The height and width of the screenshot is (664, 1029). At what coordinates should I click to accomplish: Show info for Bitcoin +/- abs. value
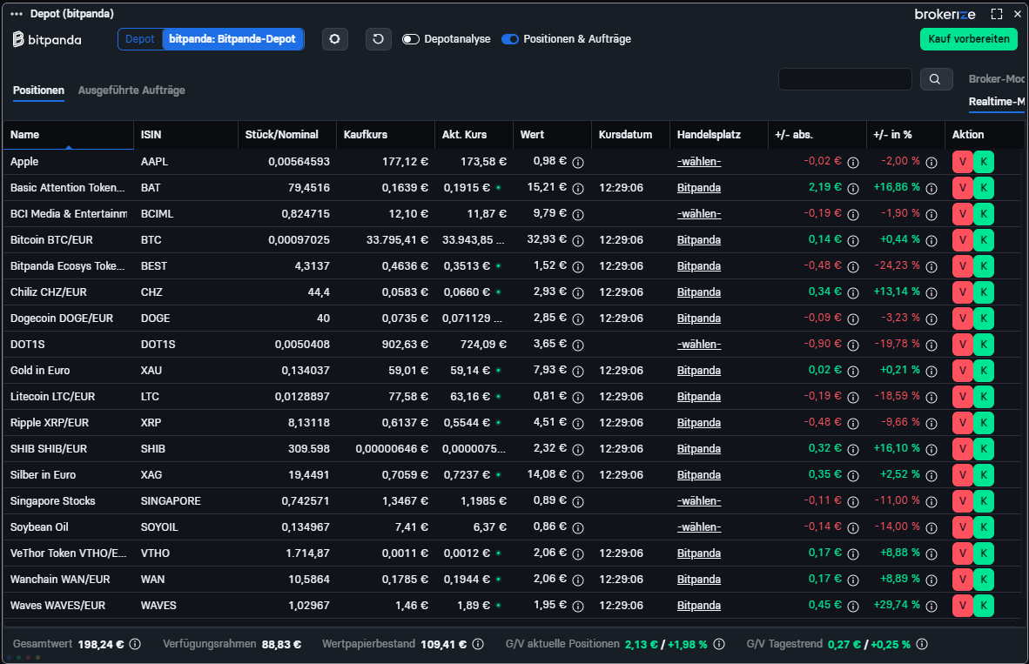coord(853,241)
